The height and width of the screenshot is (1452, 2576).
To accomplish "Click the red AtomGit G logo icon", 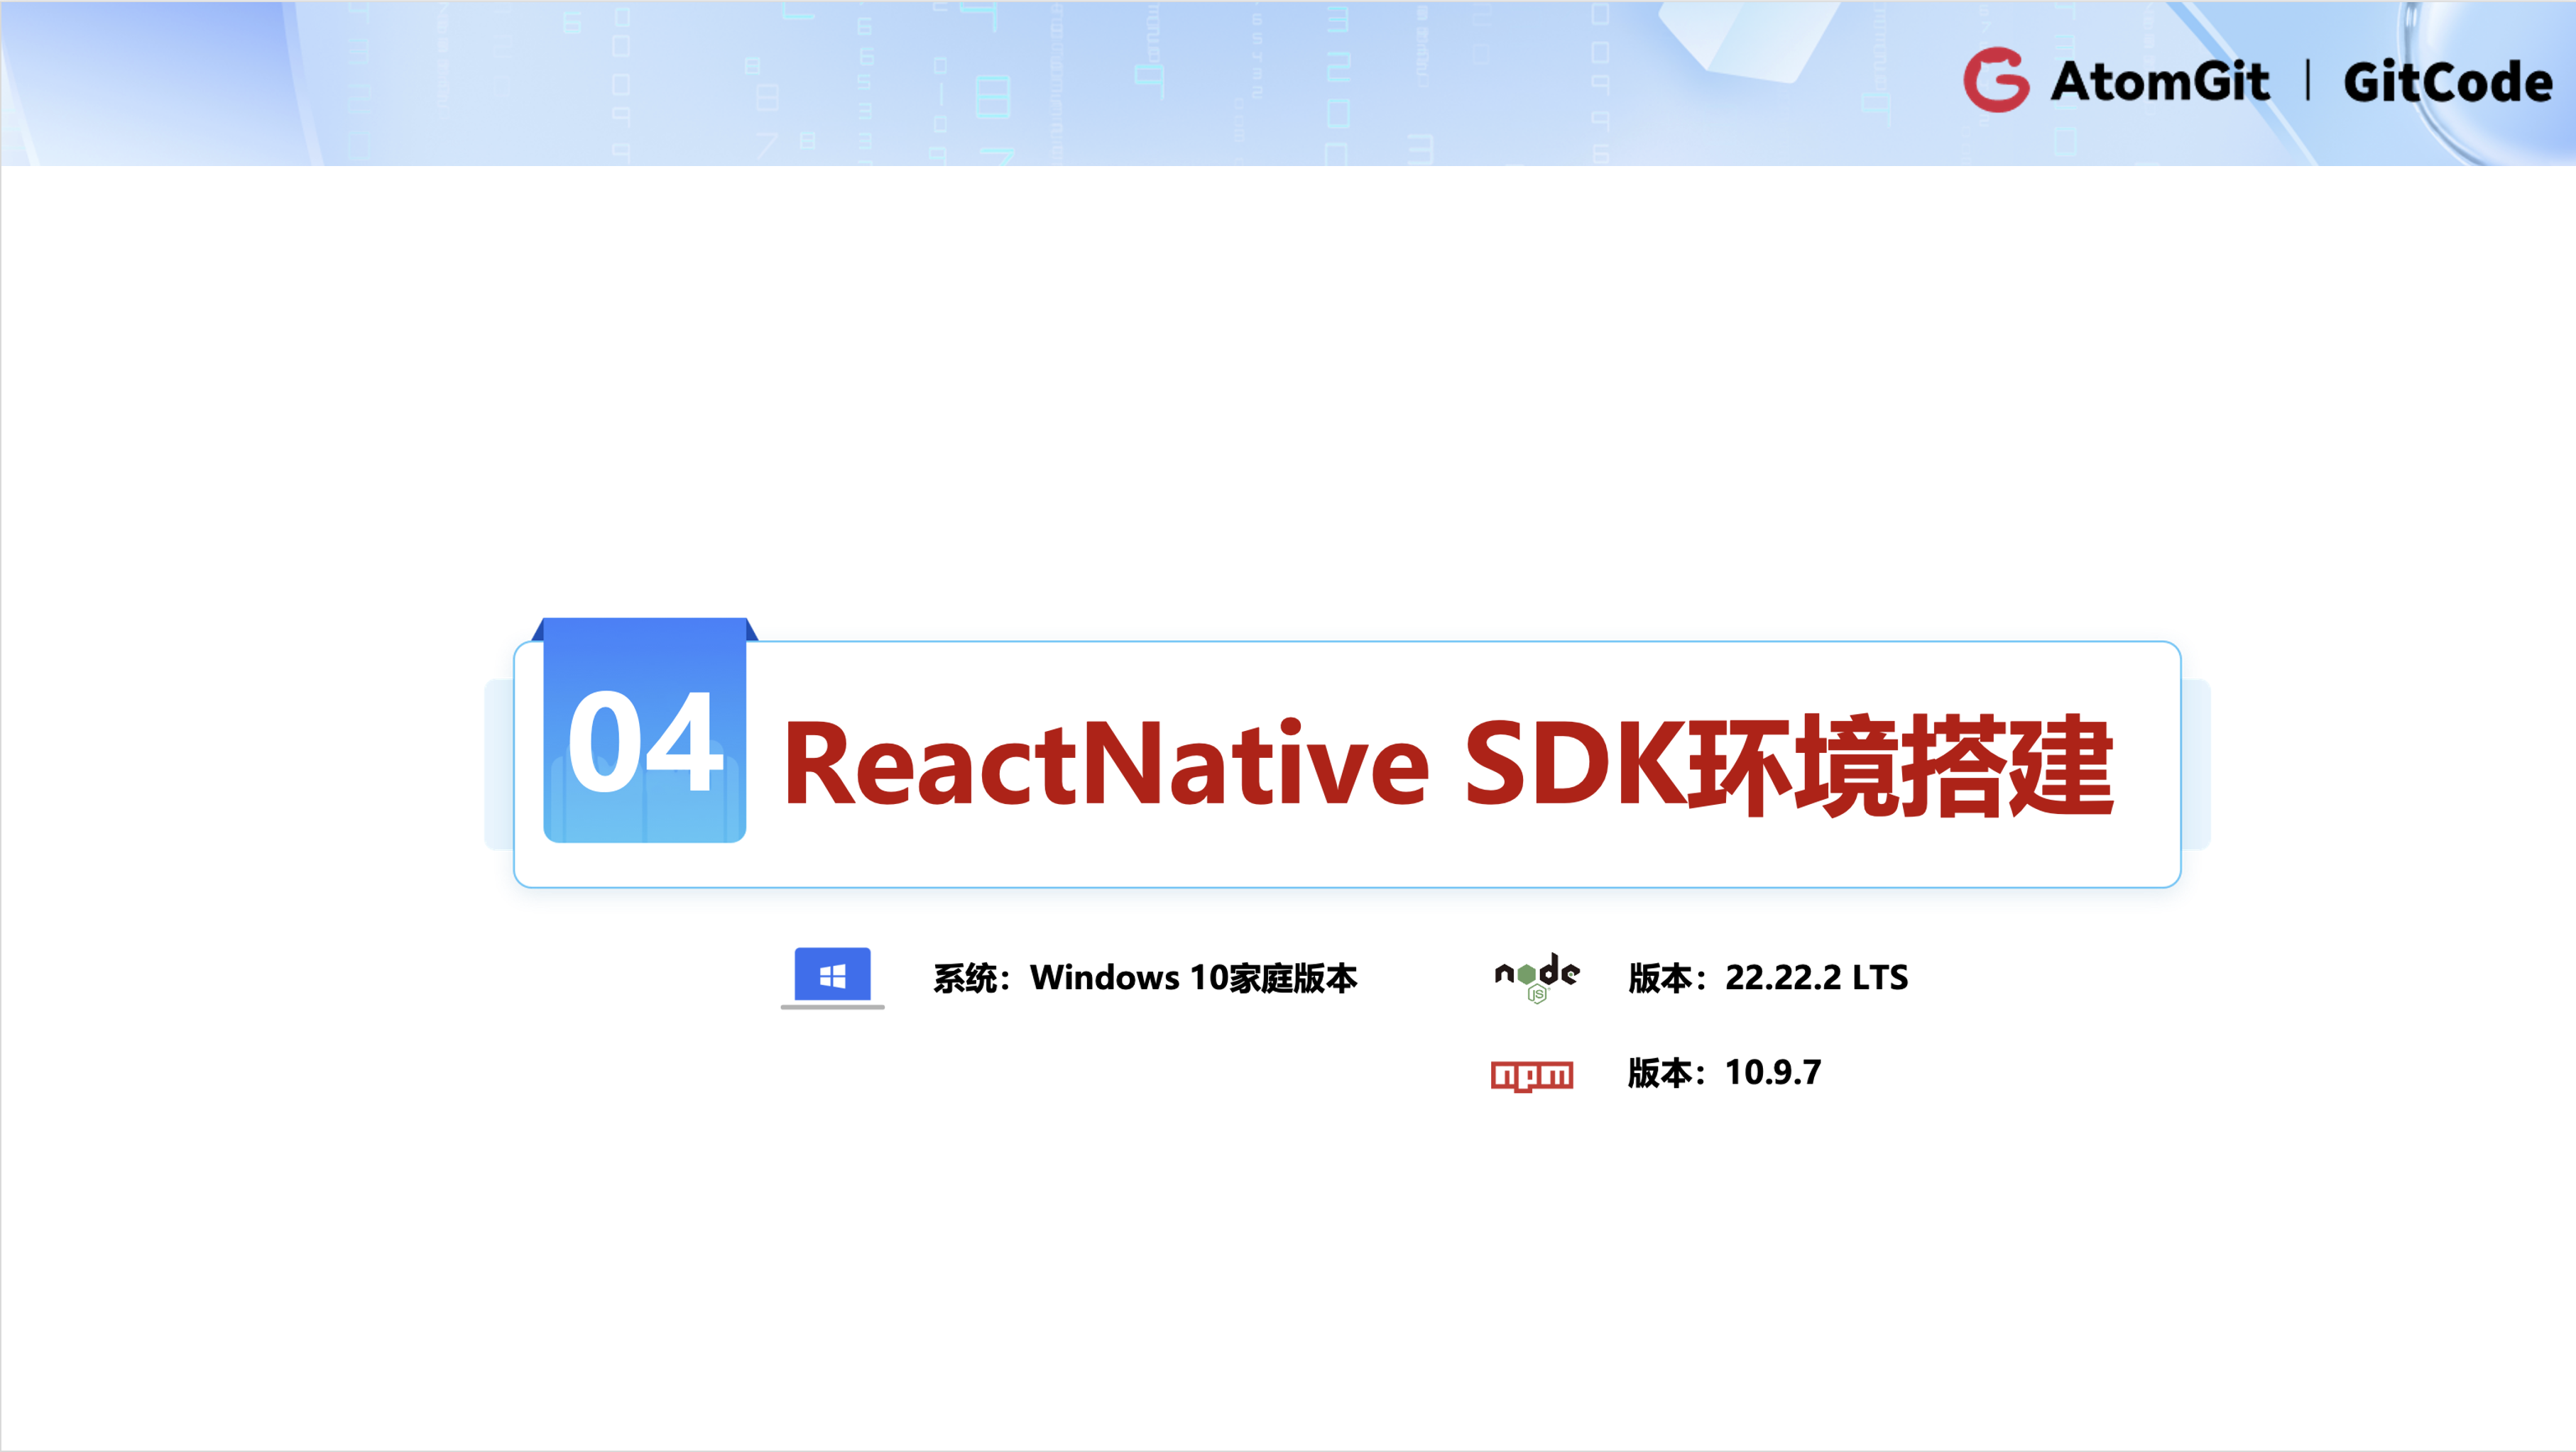I will pos(1996,80).
